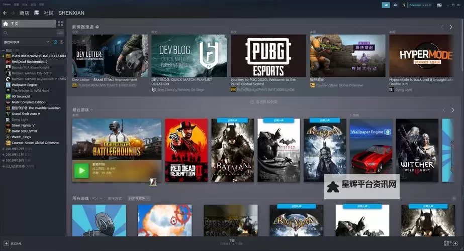This screenshot has height=251, width=464.
Task: Click the Street Fighter V sidebar icon
Action: click(x=8, y=125)
